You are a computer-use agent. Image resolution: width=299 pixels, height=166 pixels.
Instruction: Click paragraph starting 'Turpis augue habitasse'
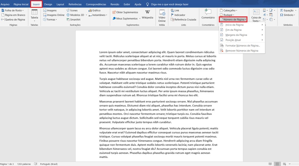pos(157,87)
